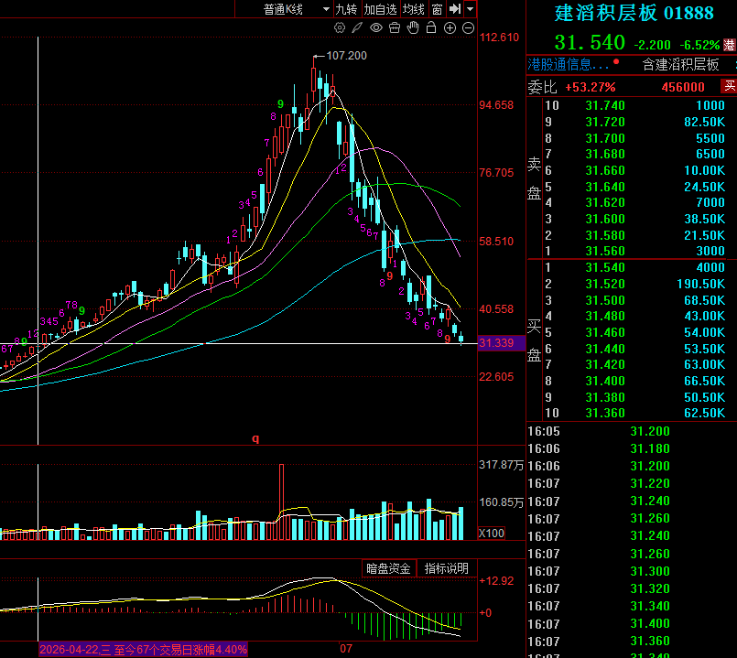Click the red 买 buy button

pyautogui.click(x=729, y=86)
